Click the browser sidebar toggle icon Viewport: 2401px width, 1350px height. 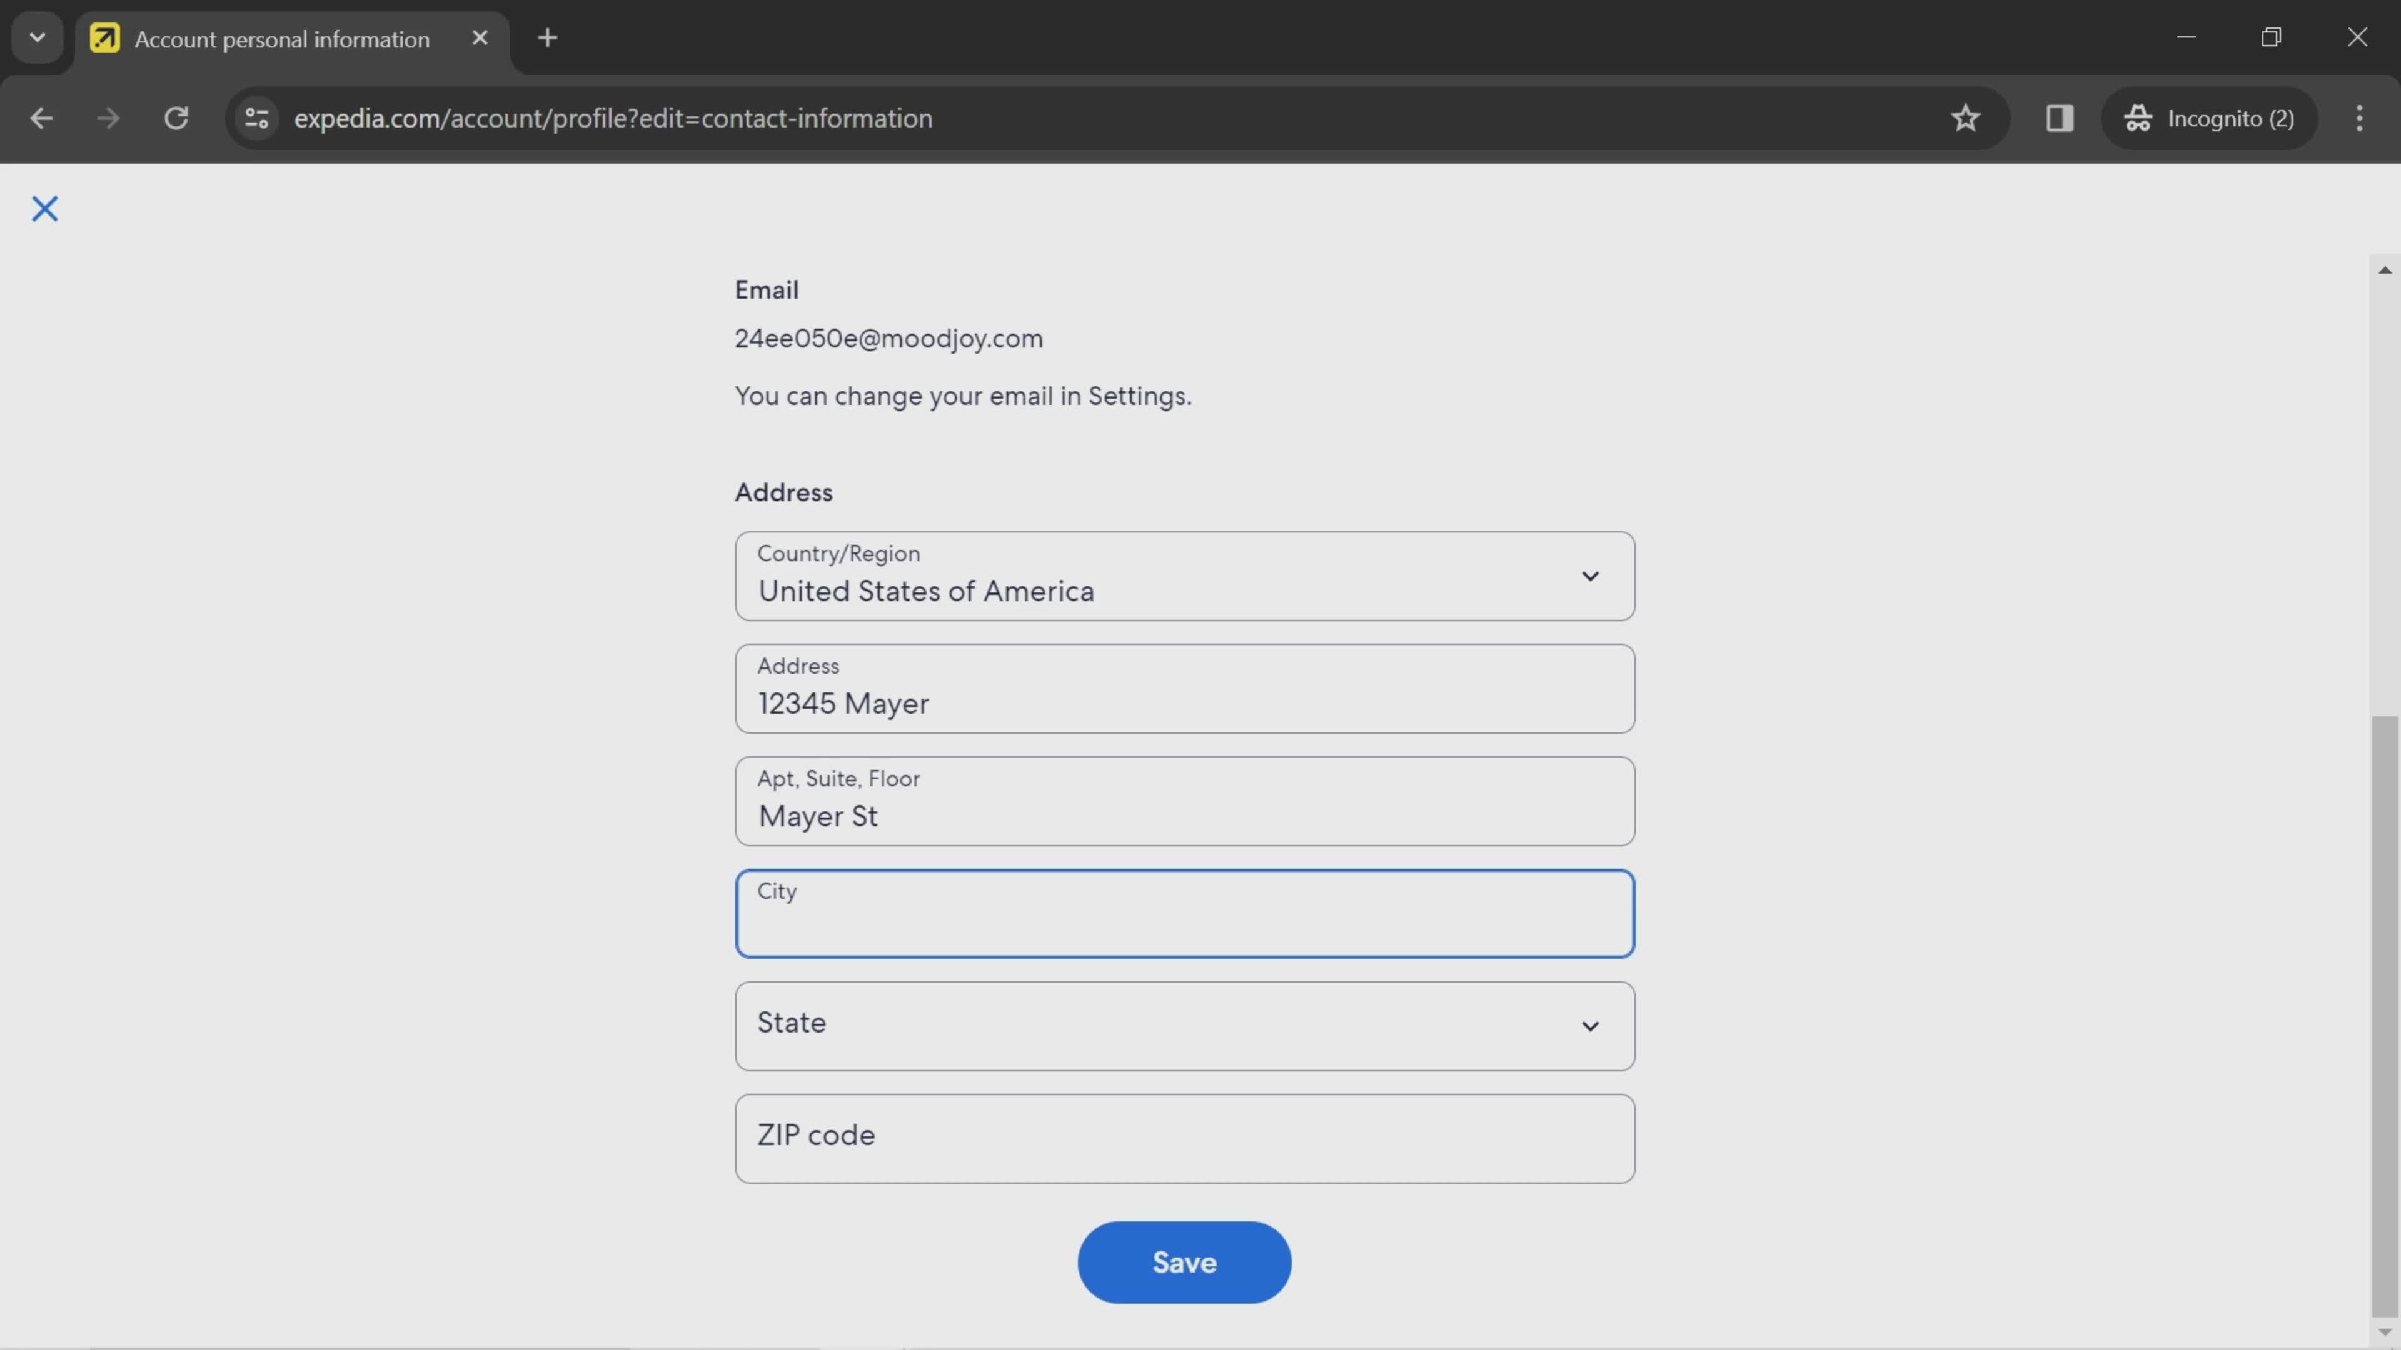tap(2060, 116)
